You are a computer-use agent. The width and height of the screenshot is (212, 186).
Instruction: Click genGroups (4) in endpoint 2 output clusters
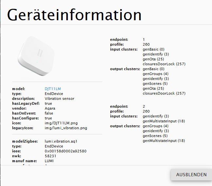coord(155,126)
